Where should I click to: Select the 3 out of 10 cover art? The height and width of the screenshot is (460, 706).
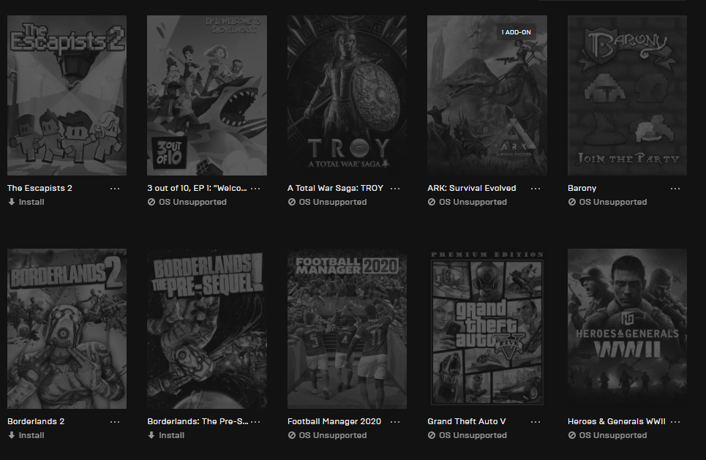point(207,95)
